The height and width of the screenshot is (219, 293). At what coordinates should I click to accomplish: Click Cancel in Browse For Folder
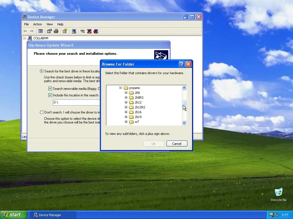177,144
